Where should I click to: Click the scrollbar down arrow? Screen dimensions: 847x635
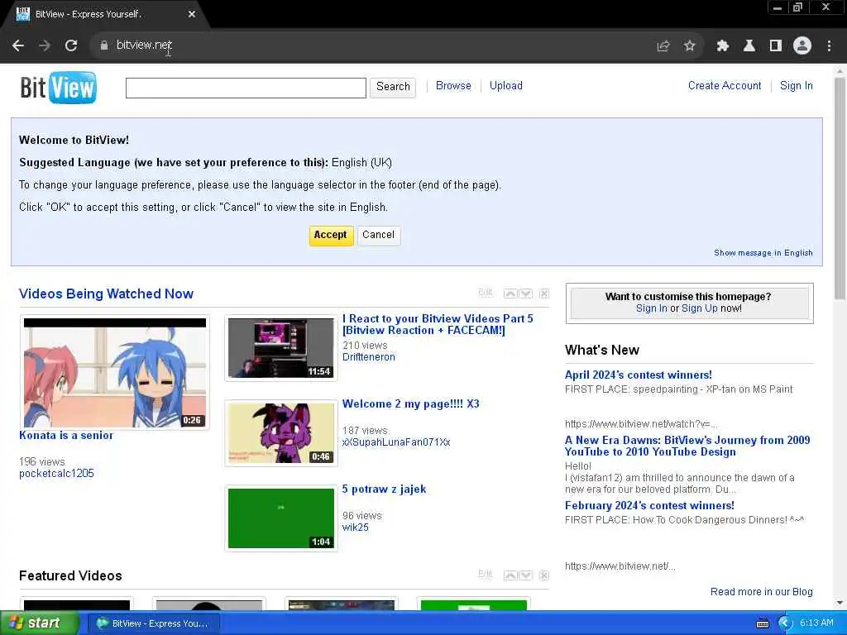click(x=840, y=603)
